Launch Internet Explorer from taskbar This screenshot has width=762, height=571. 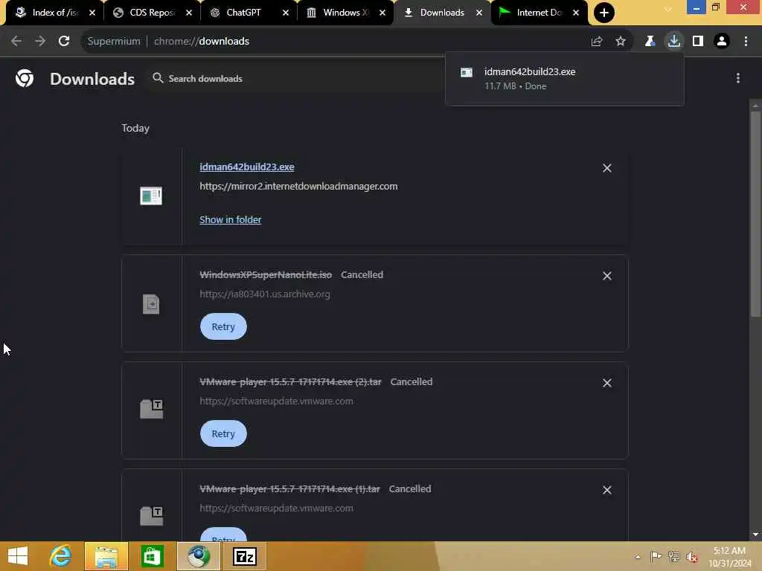61,556
